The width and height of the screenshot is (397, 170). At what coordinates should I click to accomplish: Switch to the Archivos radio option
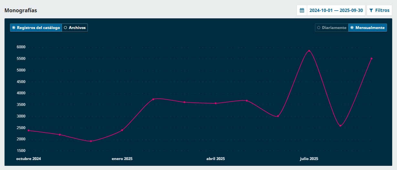click(x=75, y=28)
